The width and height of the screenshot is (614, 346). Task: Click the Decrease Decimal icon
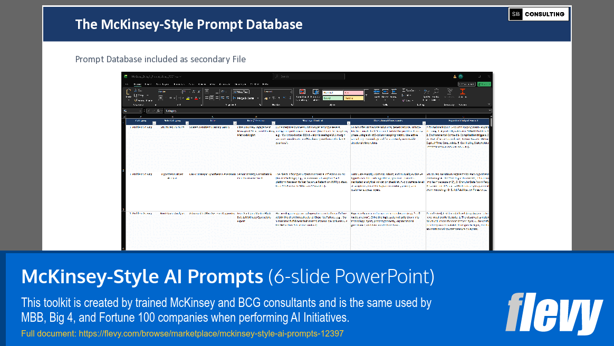pyautogui.click(x=290, y=98)
